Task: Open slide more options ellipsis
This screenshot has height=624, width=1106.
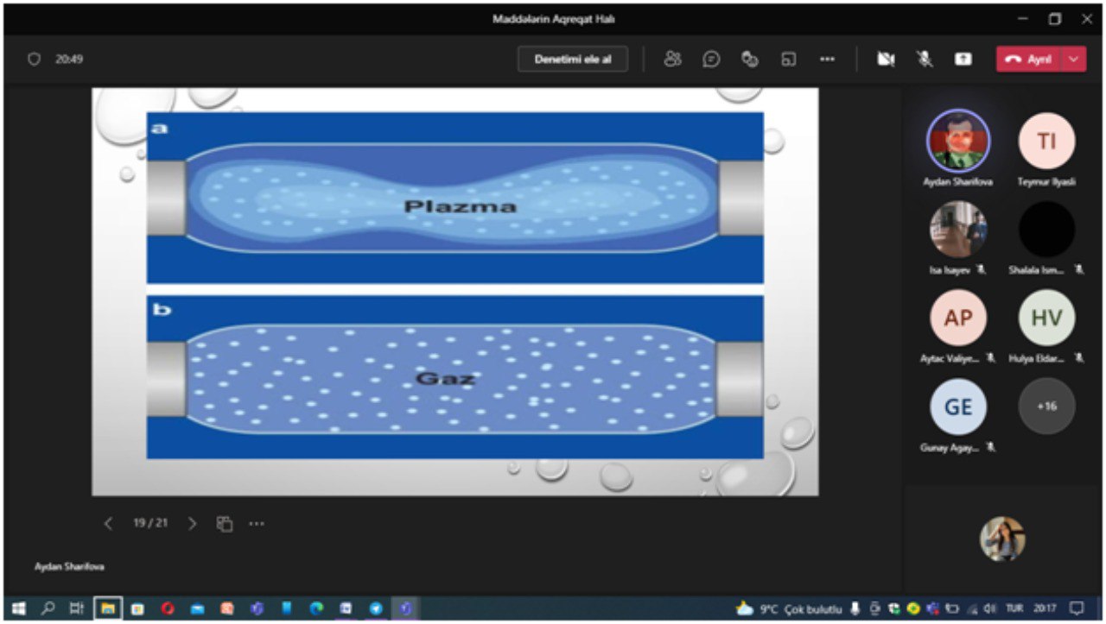Action: tap(257, 523)
